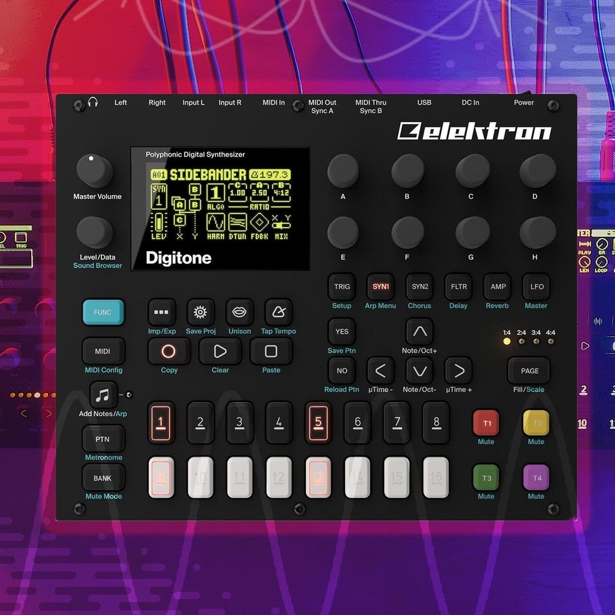
Task: Toggle white step key 12
Action: (x=279, y=478)
